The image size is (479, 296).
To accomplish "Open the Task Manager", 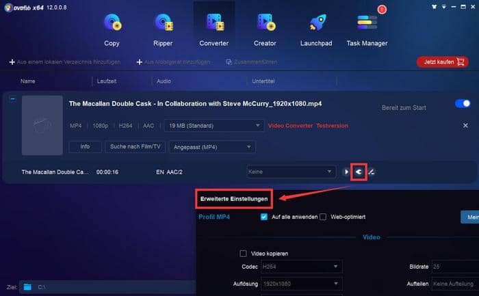I will 367,30.
